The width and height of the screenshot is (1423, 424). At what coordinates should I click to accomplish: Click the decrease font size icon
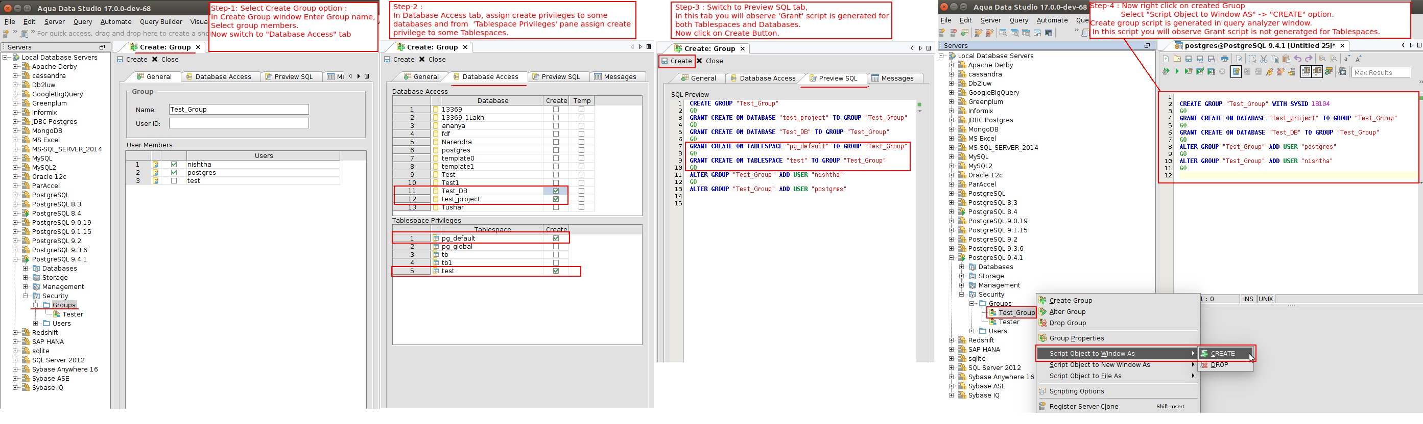tap(1347, 59)
